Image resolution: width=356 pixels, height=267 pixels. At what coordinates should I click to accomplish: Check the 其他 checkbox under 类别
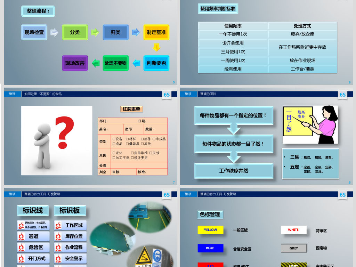click(x=142, y=144)
